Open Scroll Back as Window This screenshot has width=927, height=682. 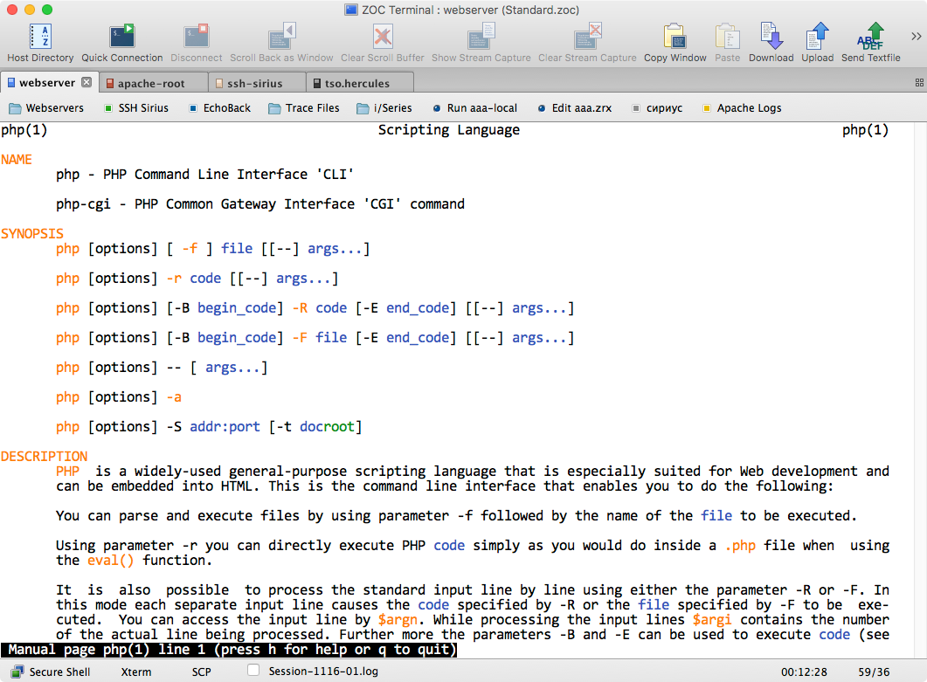[x=280, y=39]
